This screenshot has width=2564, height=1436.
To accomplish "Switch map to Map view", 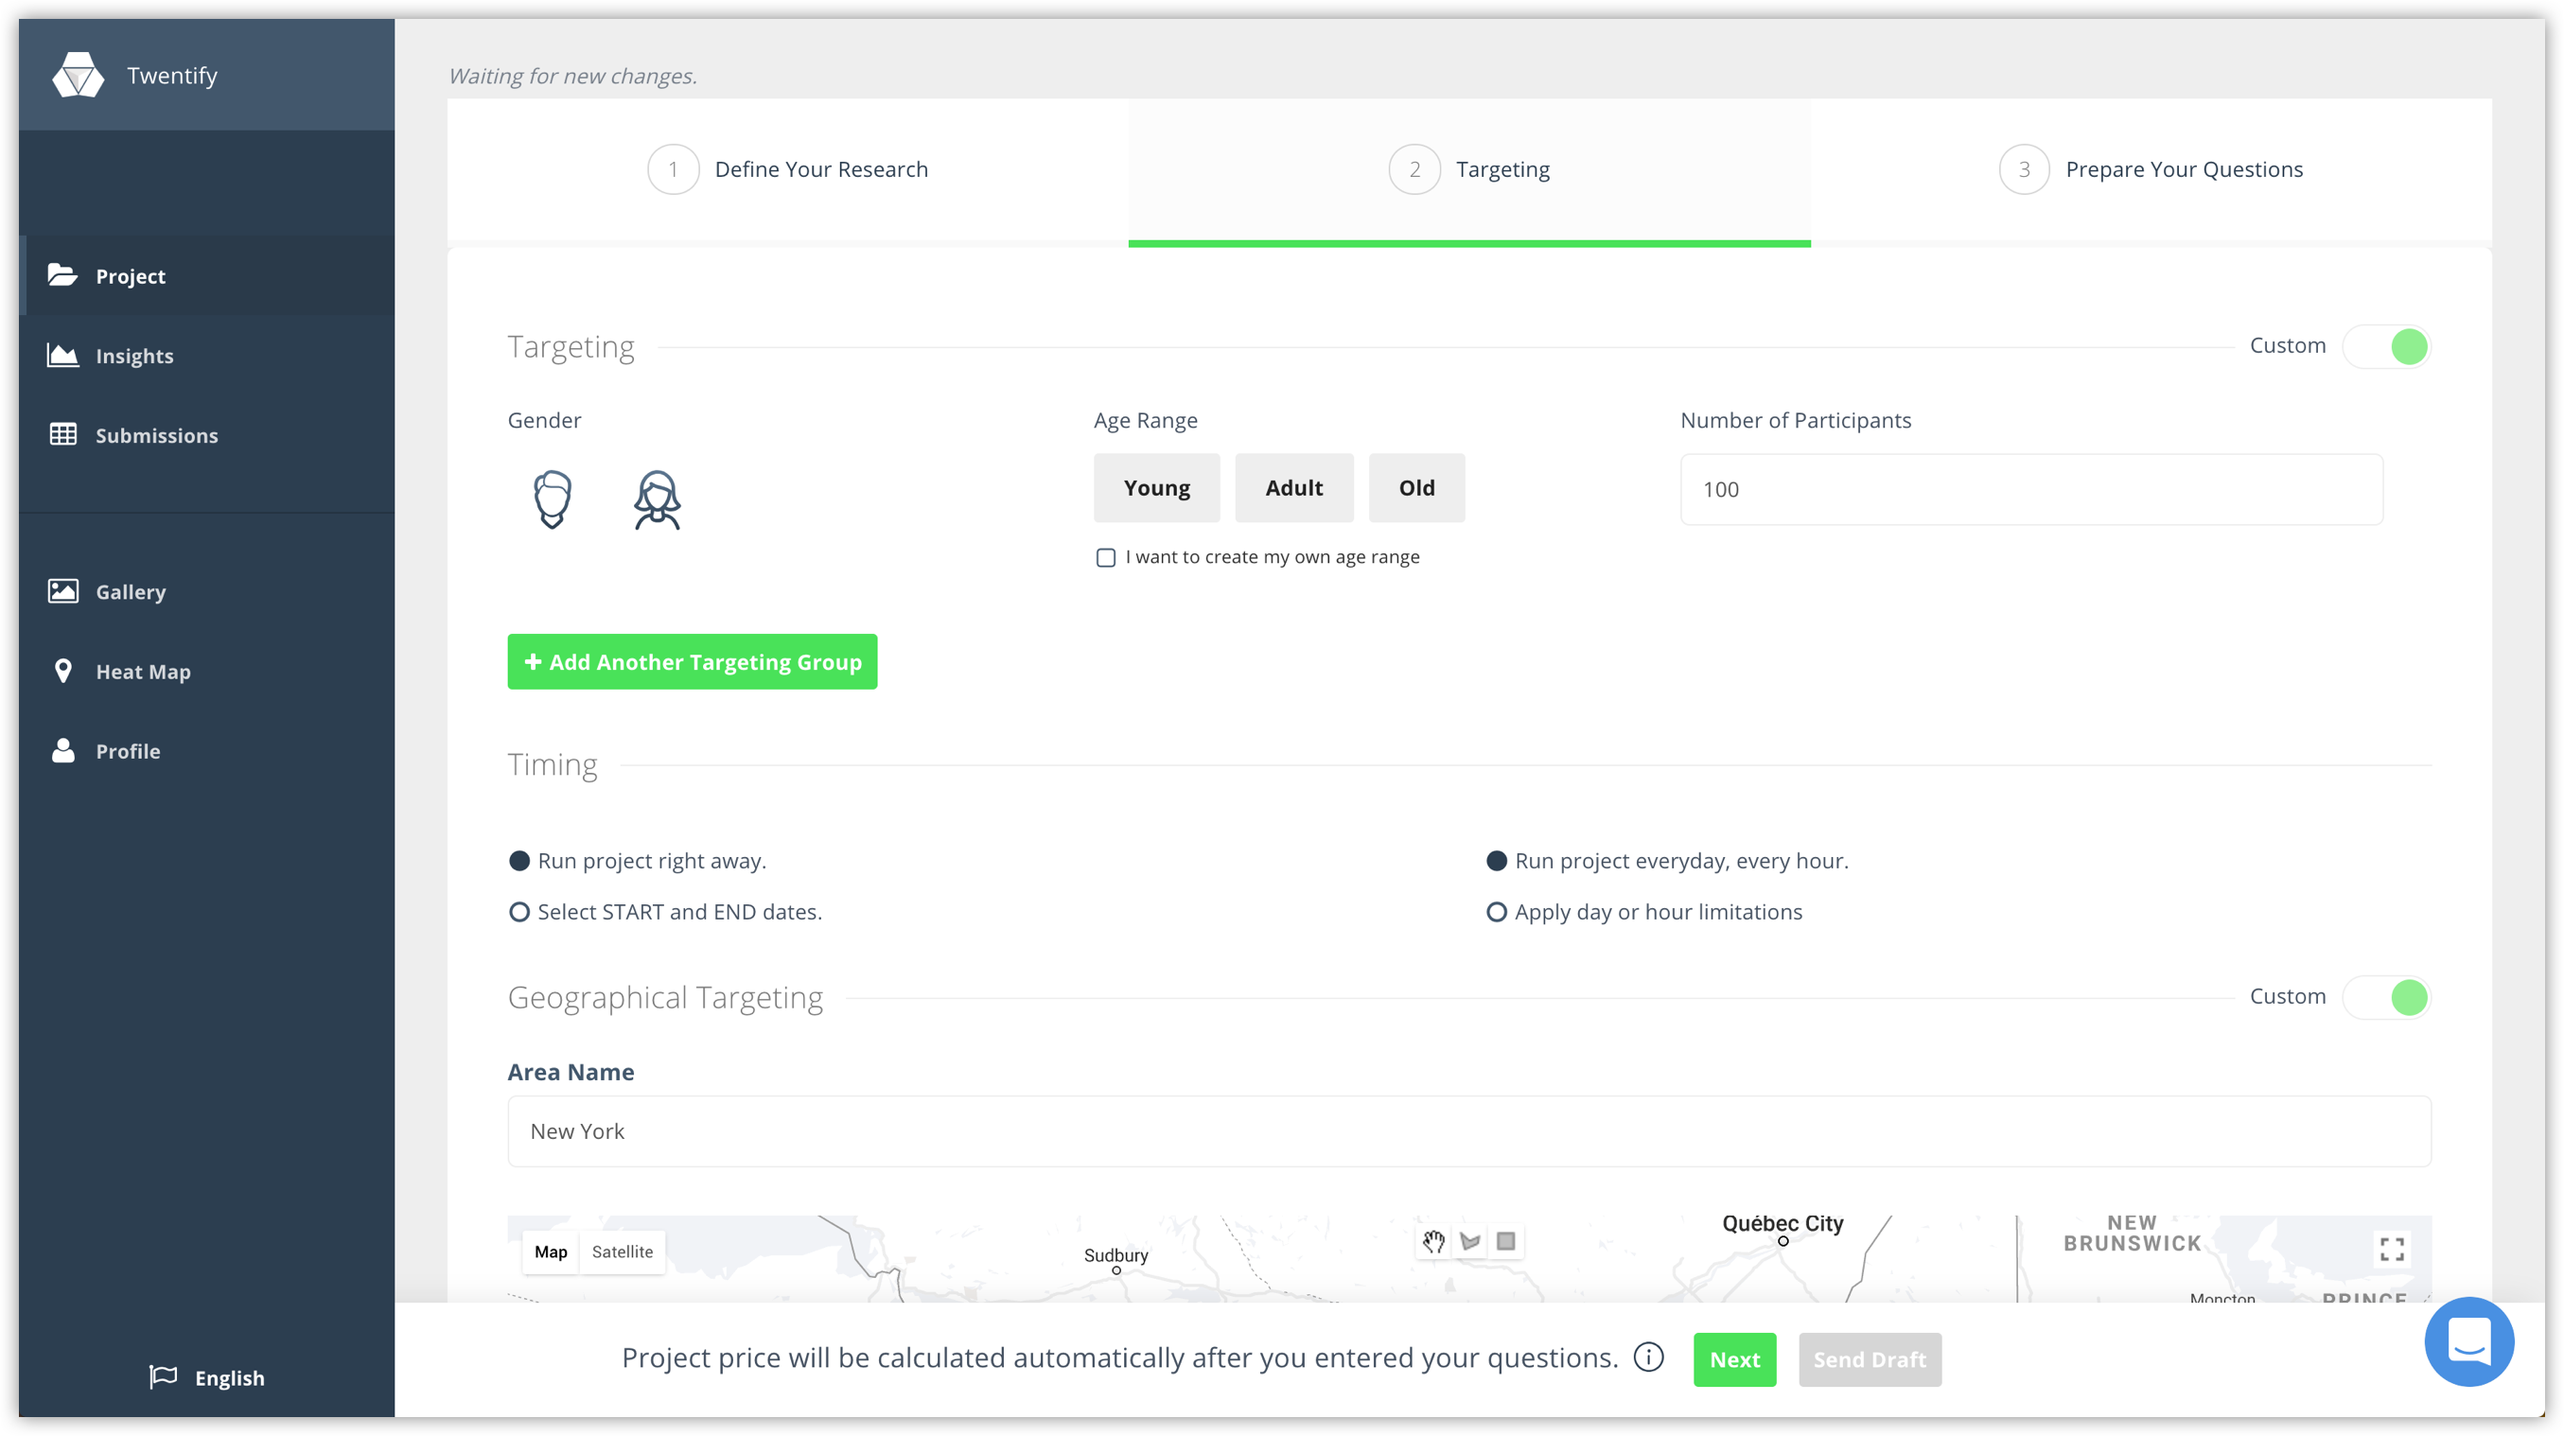I will [551, 1252].
